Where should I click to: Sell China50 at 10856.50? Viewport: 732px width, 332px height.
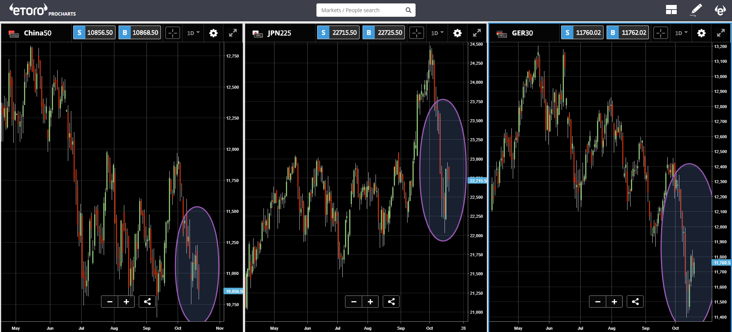coord(94,33)
